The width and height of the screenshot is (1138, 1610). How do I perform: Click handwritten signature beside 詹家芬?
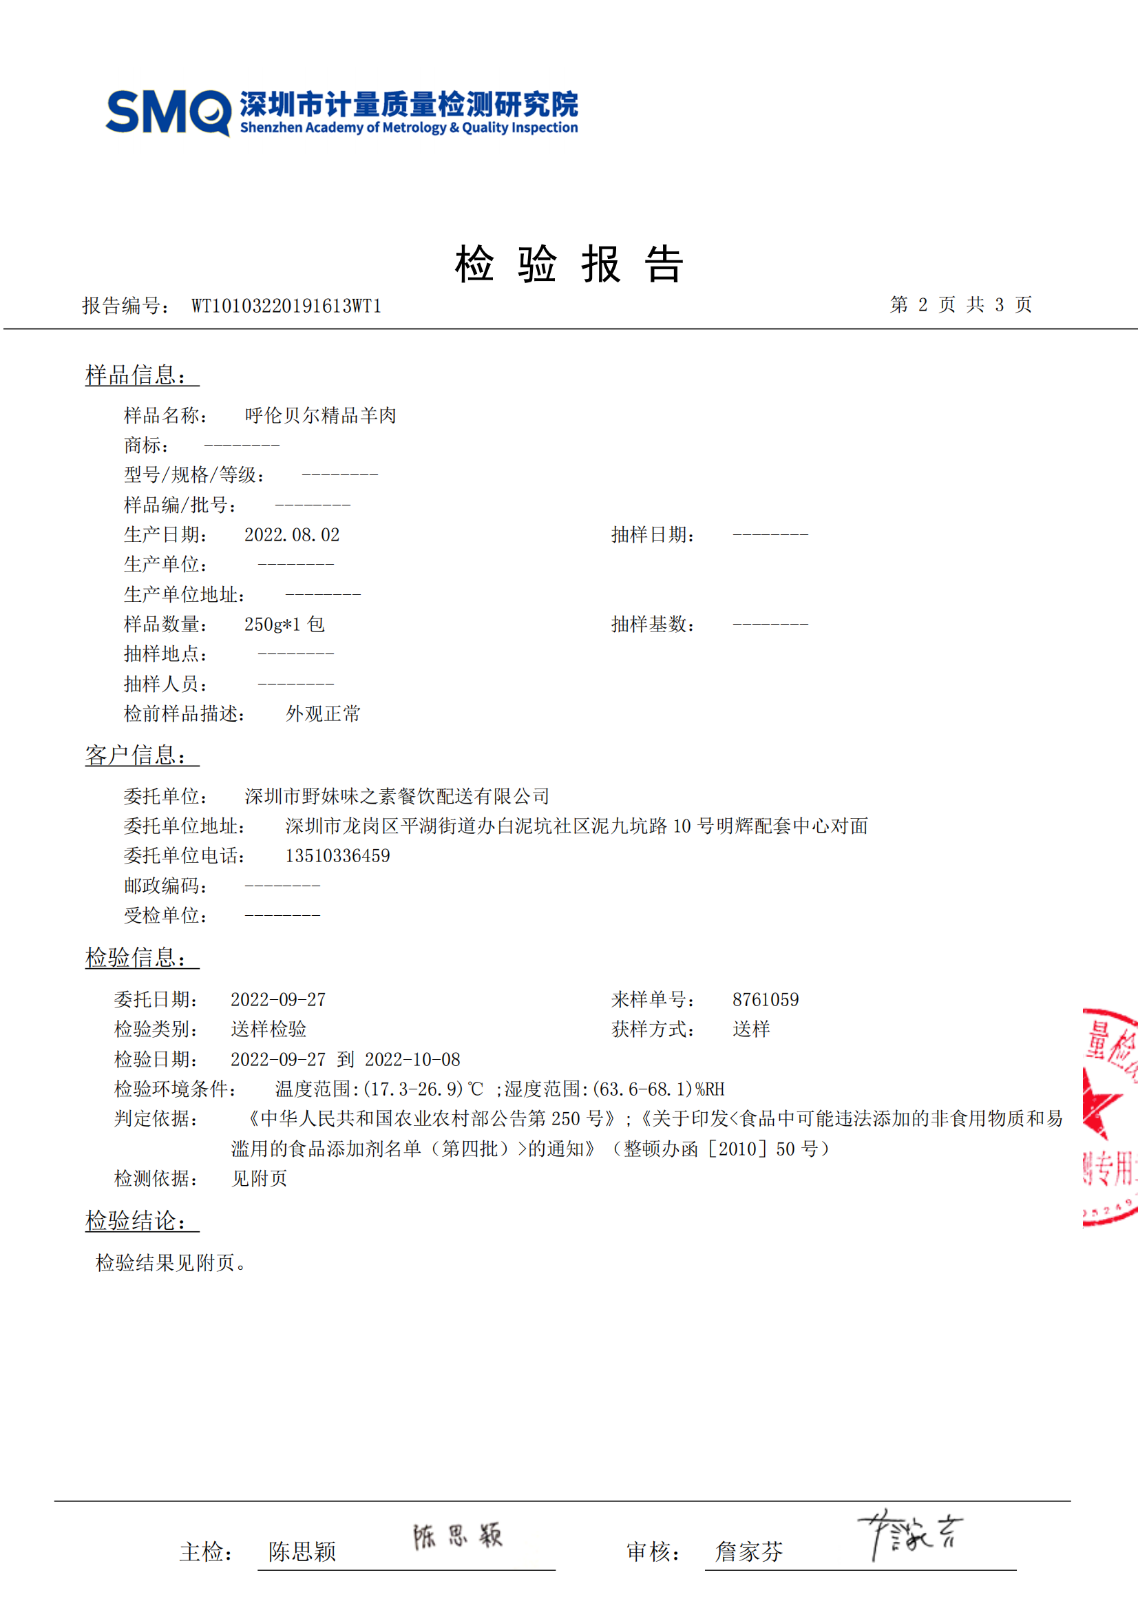click(x=911, y=1534)
